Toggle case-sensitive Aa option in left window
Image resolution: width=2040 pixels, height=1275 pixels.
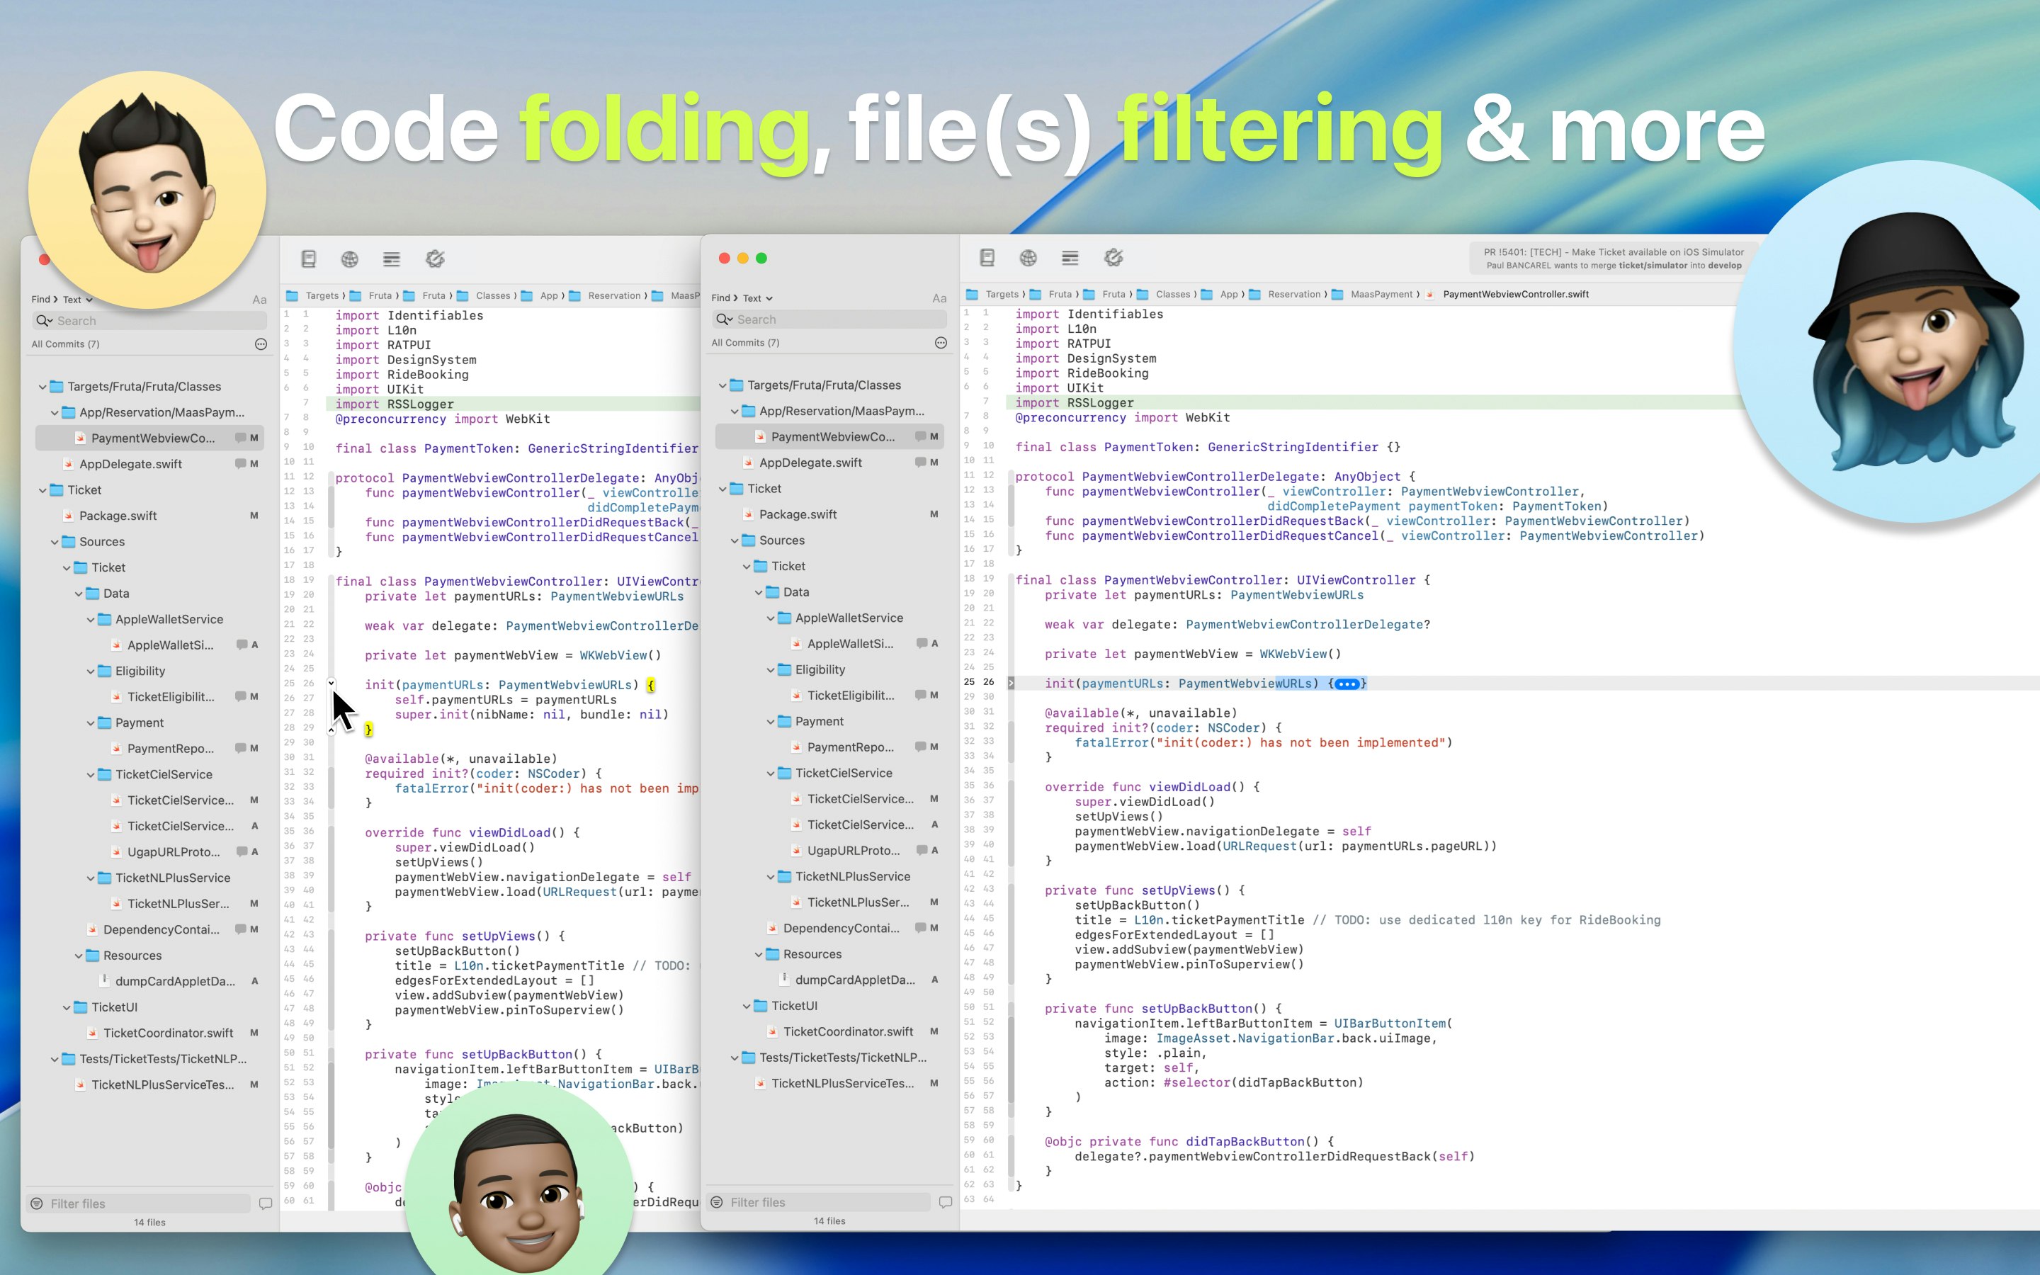(260, 300)
